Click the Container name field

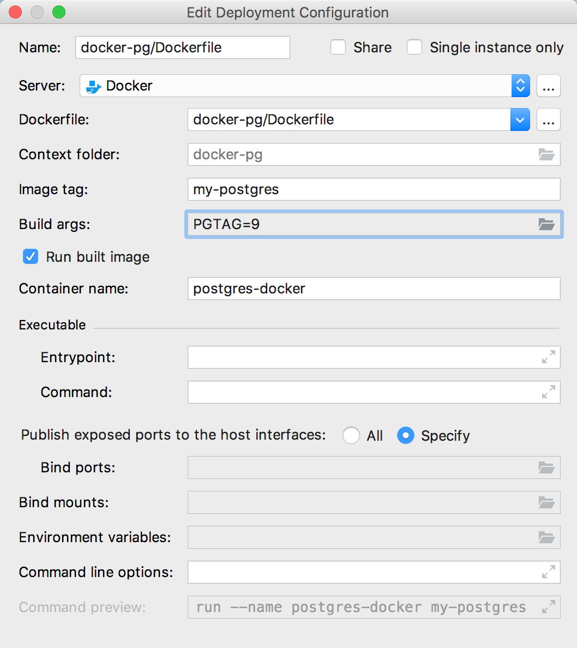pyautogui.click(x=374, y=289)
